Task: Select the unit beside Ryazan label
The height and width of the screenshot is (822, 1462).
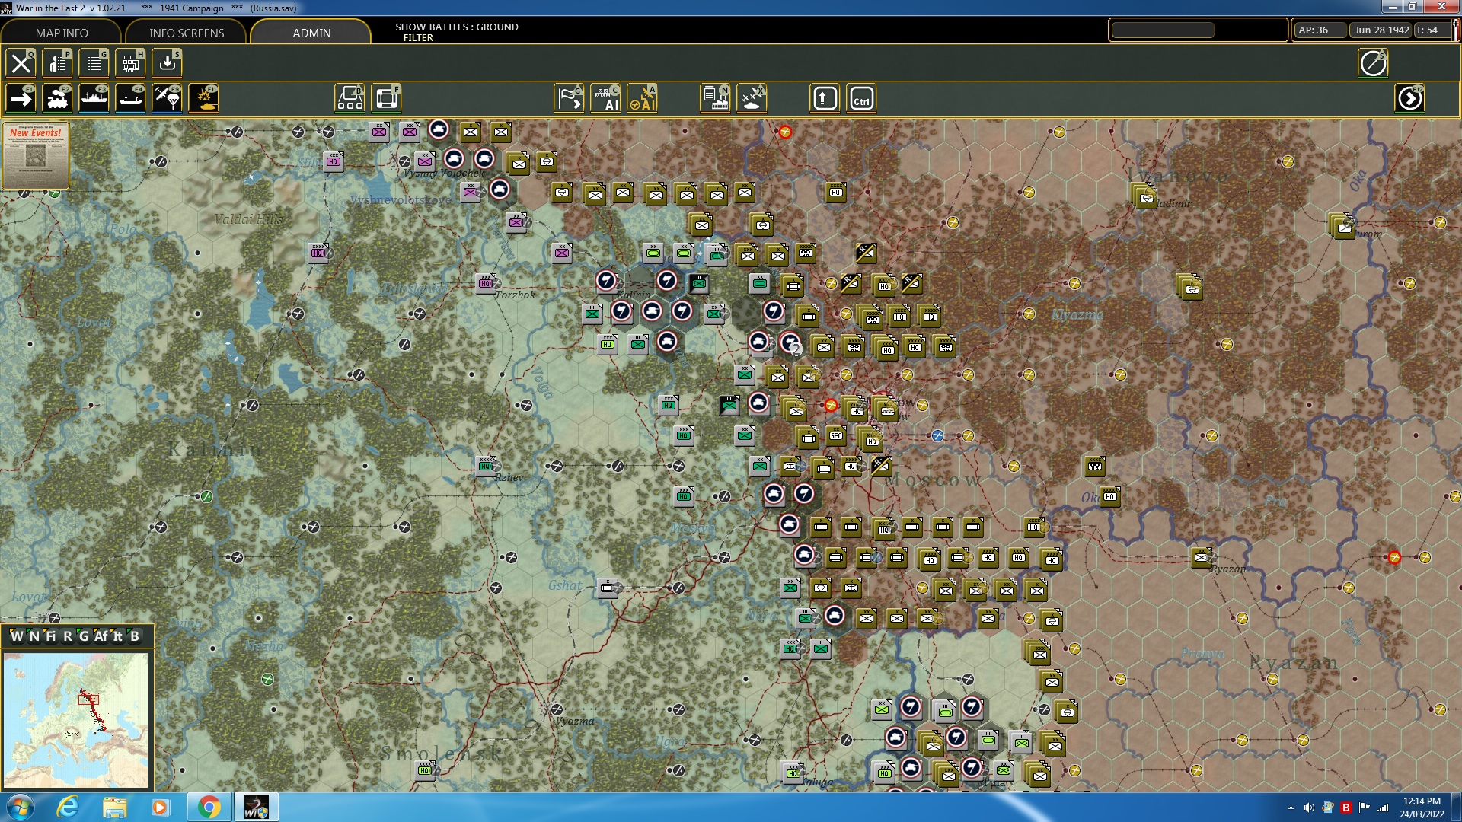Action: pos(1202,557)
